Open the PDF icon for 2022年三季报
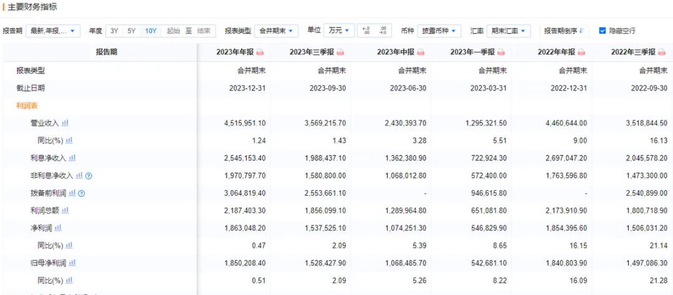The image size is (673, 295). coord(662,52)
